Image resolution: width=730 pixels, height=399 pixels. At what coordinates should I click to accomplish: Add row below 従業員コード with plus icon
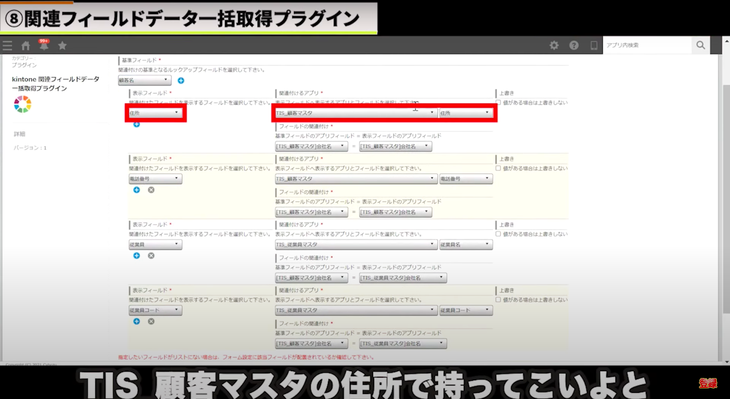point(136,321)
